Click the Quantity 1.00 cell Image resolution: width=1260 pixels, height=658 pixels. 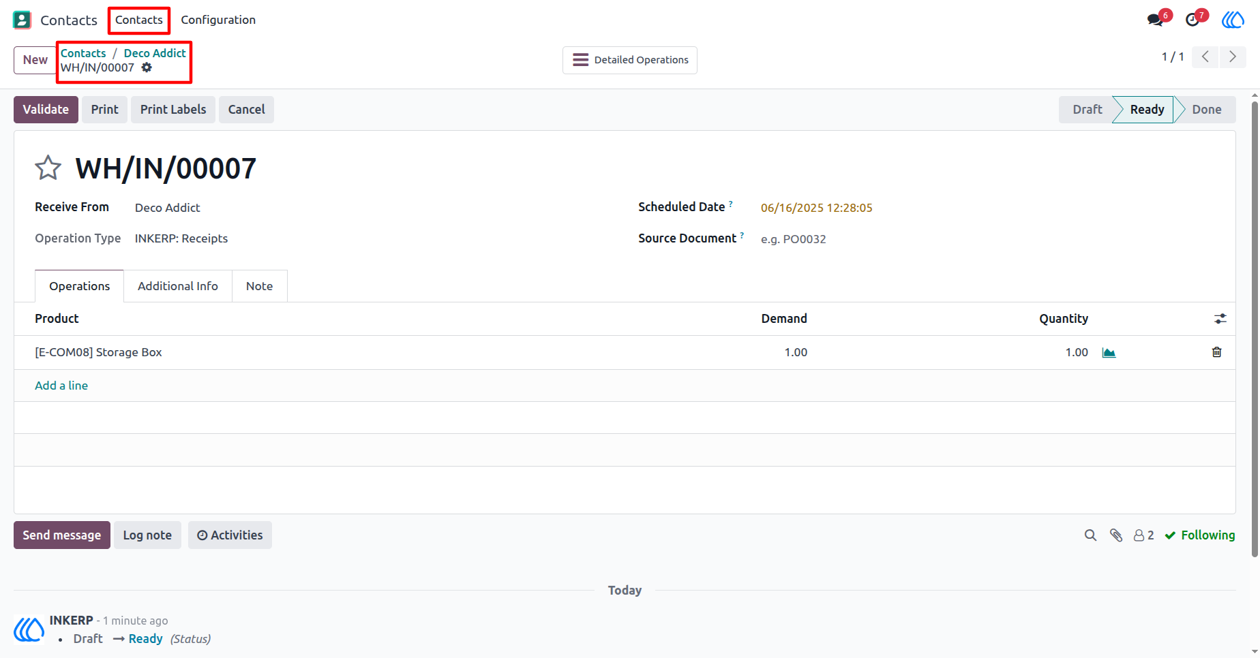point(1077,352)
